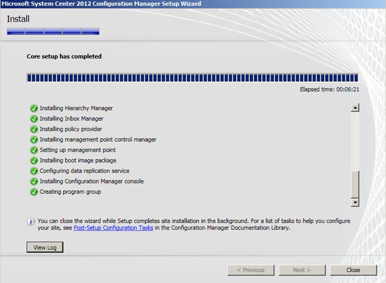The width and height of the screenshot is (386, 283).
Task: Select the text 'Installing Inbox Manager'
Action: (x=71, y=118)
